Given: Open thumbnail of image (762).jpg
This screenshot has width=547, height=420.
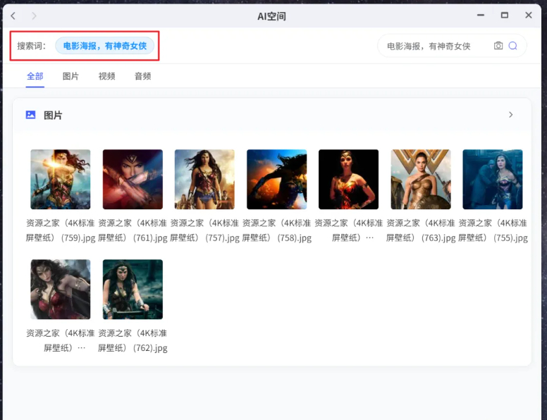Looking at the screenshot, I should [133, 289].
